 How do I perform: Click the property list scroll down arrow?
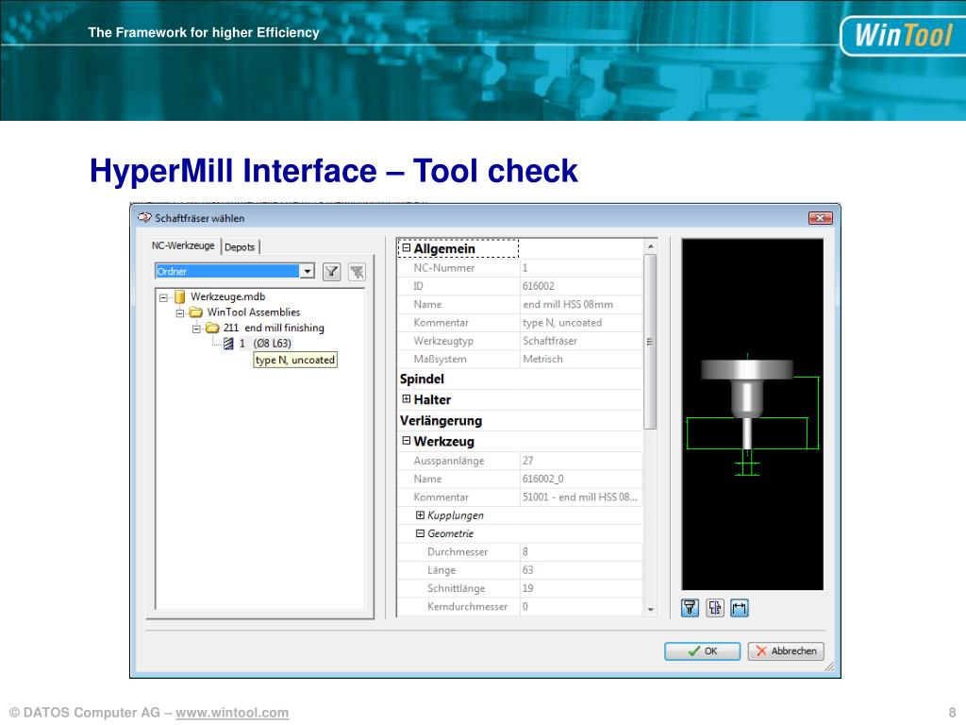point(651,609)
